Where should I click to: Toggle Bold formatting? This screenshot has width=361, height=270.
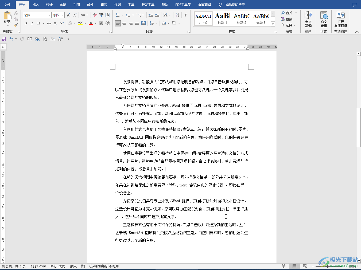pos(26,23)
